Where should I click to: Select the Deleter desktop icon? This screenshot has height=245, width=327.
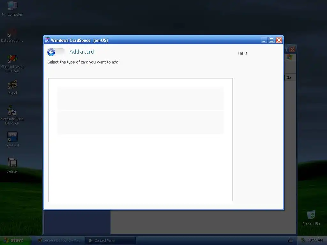12,166
